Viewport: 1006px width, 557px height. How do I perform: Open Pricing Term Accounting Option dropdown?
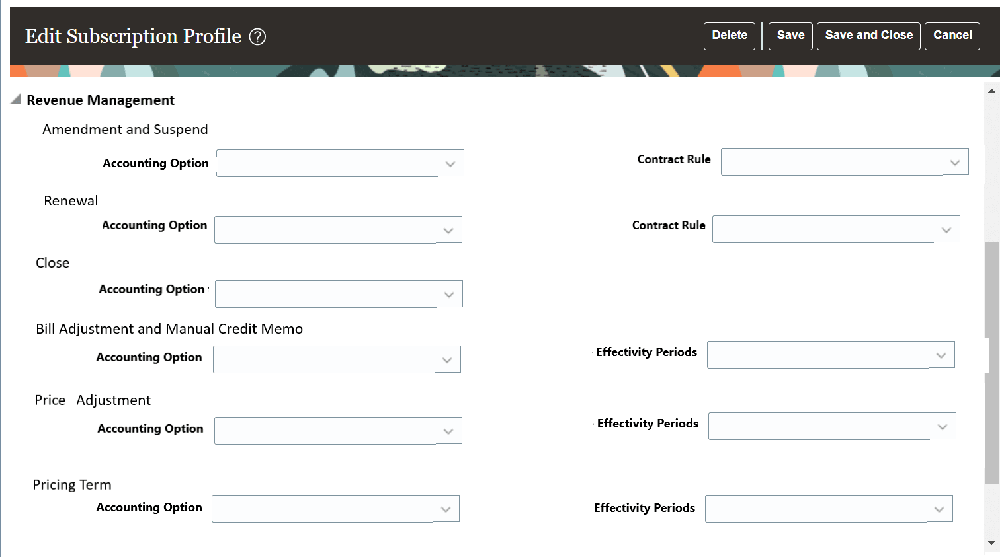tap(335, 509)
